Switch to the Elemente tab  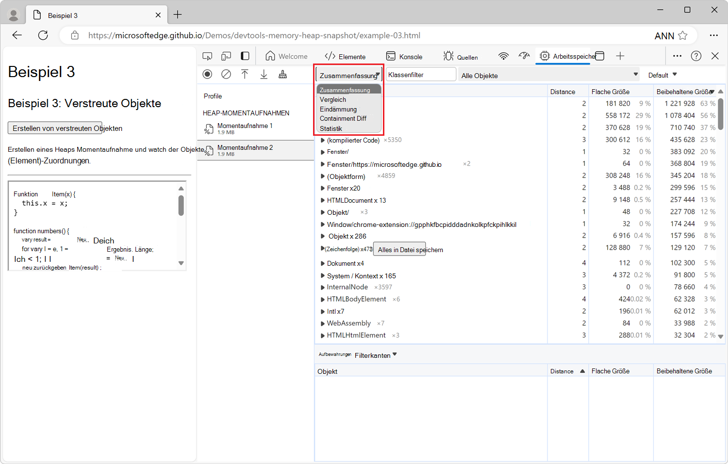click(345, 57)
